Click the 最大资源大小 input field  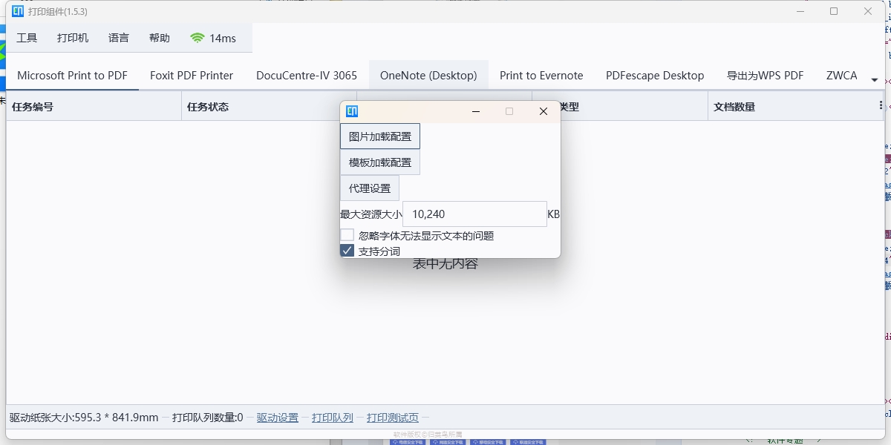point(474,214)
